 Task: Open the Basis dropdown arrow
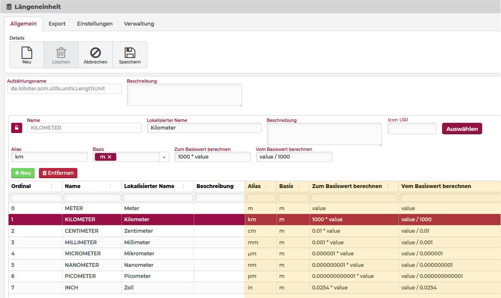pos(164,157)
